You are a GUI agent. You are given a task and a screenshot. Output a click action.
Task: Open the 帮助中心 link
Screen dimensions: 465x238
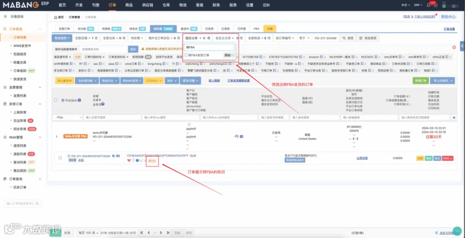[448, 17]
